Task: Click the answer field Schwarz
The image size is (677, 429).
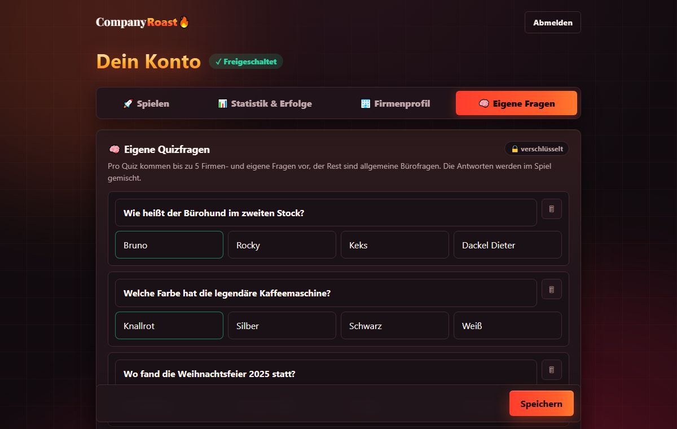Action: 395,326
